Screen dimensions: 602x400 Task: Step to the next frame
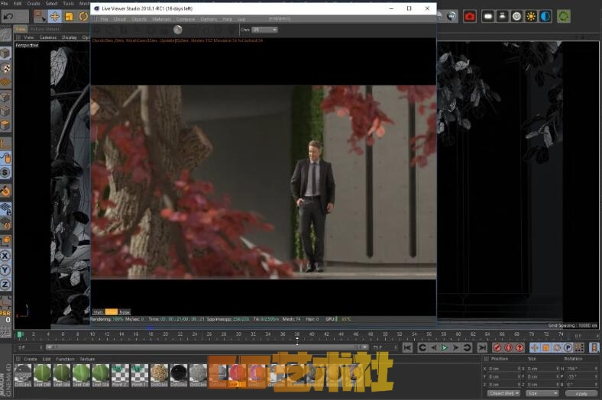click(x=456, y=348)
